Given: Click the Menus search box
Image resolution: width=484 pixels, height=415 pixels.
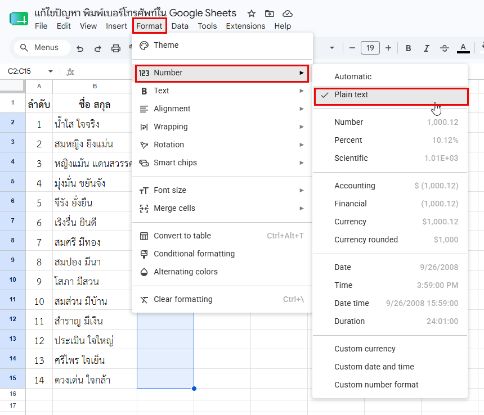Looking at the screenshot, I should pyautogui.click(x=42, y=47).
